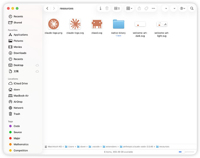Click Macintosh HD in the path bar

[53, 147]
